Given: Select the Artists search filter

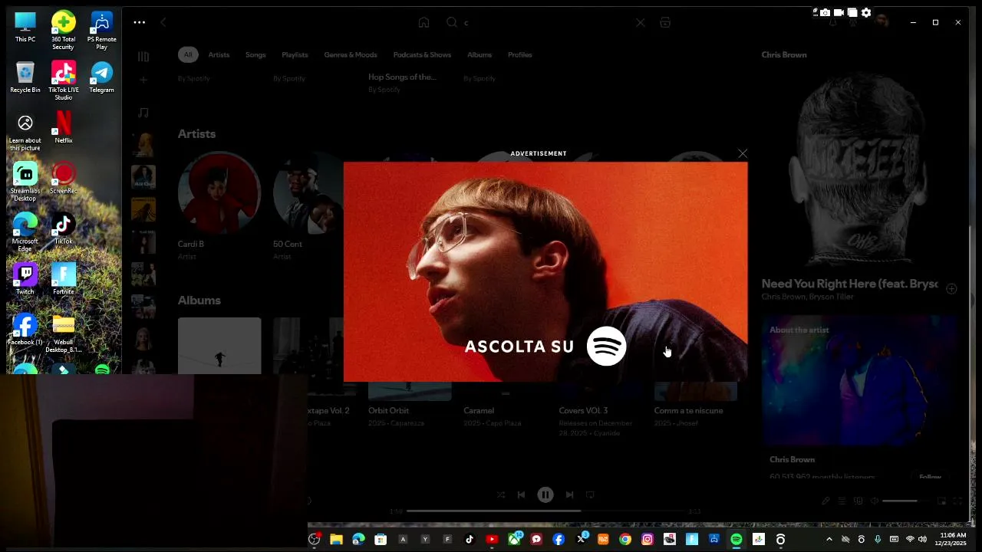Looking at the screenshot, I should 219,54.
